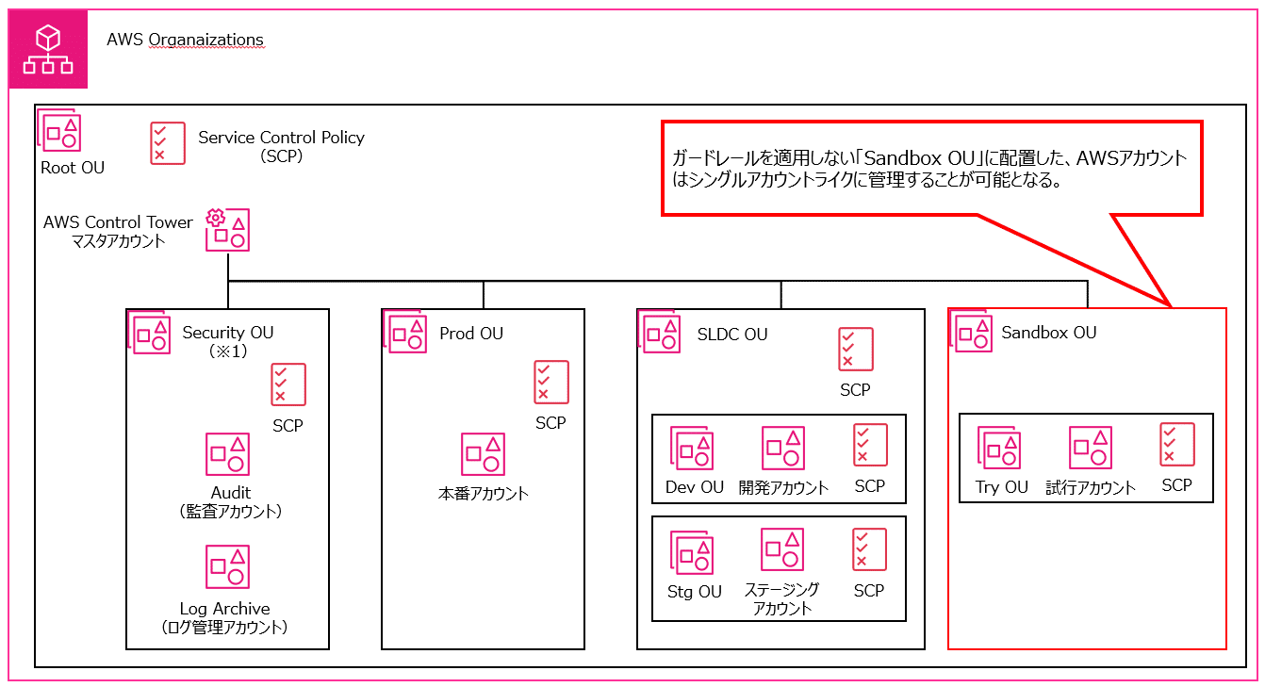
Task: Click the Security OU (※1) label
Action: [228, 341]
